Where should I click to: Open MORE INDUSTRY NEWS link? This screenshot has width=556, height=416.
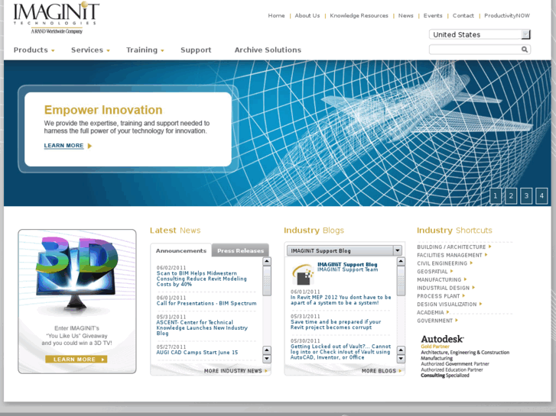point(232,371)
